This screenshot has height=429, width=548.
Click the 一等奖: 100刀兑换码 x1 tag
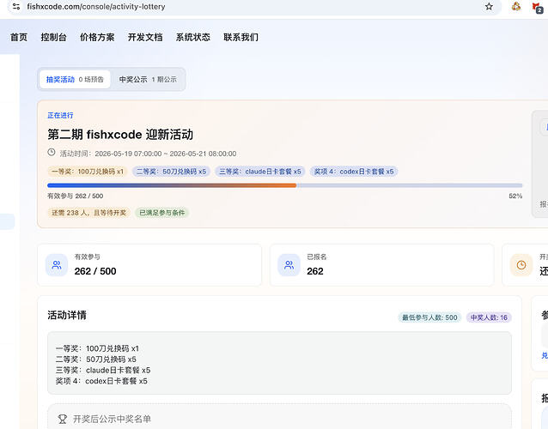coord(88,172)
